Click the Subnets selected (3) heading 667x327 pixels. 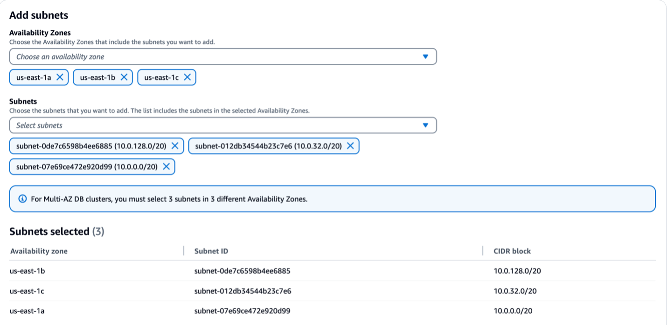pos(56,232)
